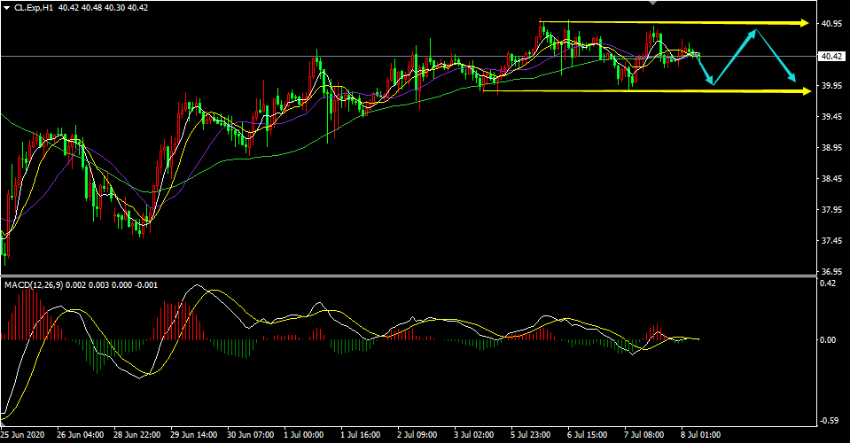Image resolution: width=850 pixels, height=443 pixels.
Task: Click the 25 Jun 2020 date label
Action: point(23,435)
